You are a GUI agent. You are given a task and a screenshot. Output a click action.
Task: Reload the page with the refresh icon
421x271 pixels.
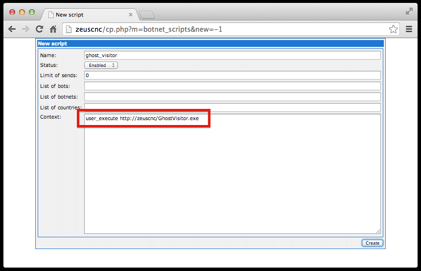coord(40,29)
